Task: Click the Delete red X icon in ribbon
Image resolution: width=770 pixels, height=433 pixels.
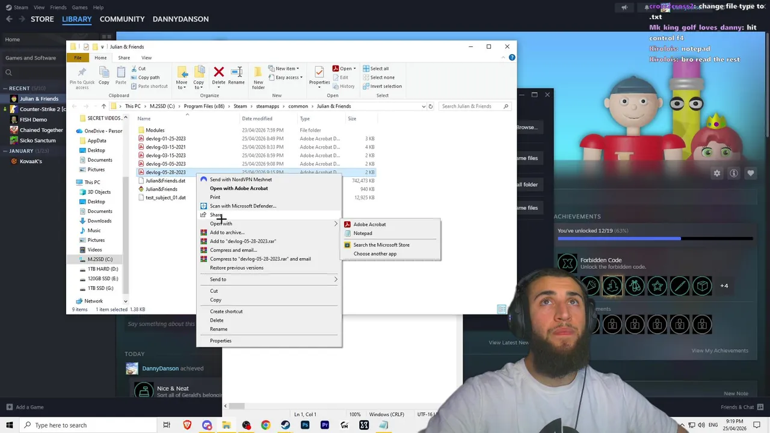Action: 218,72
